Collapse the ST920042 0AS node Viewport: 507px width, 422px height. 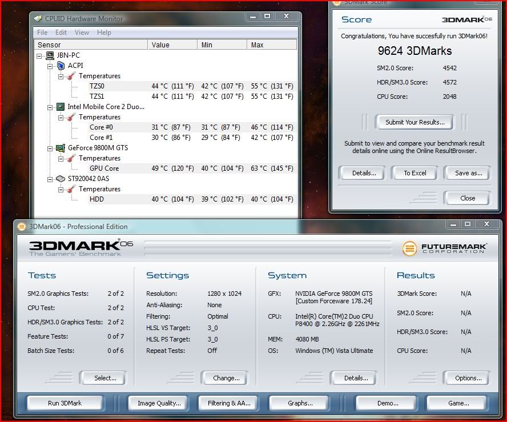[x=50, y=179]
